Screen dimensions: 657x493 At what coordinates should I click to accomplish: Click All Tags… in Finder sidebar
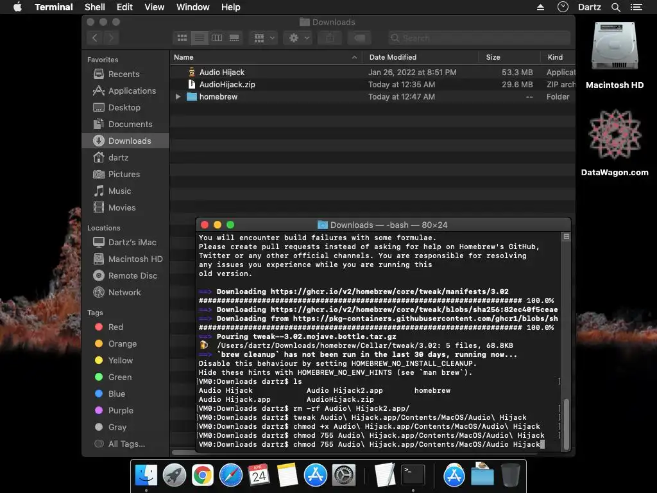126,444
